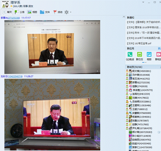Click the 群成员(50/66) header
Image resolution: width=161 pixels, height=151 pixels.
[135, 67]
